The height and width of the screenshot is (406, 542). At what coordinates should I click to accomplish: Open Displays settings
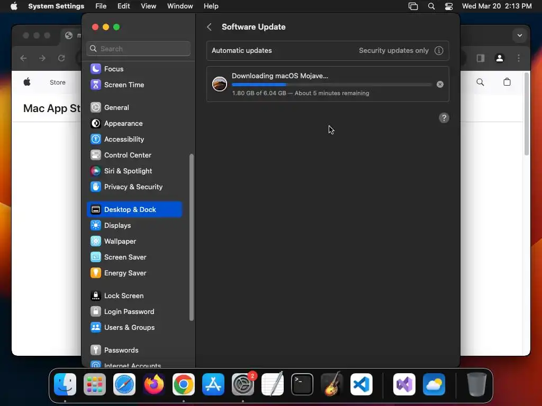(x=134, y=225)
